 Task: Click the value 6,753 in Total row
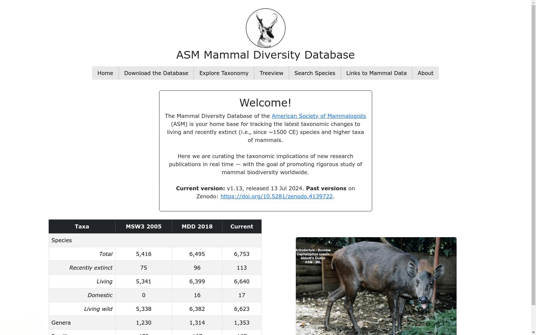(x=242, y=254)
